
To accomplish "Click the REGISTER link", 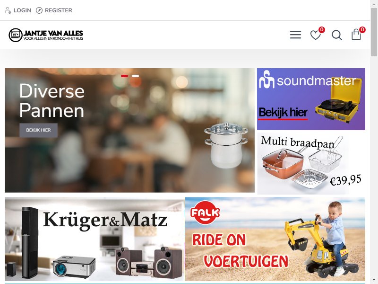I will (x=58, y=10).
